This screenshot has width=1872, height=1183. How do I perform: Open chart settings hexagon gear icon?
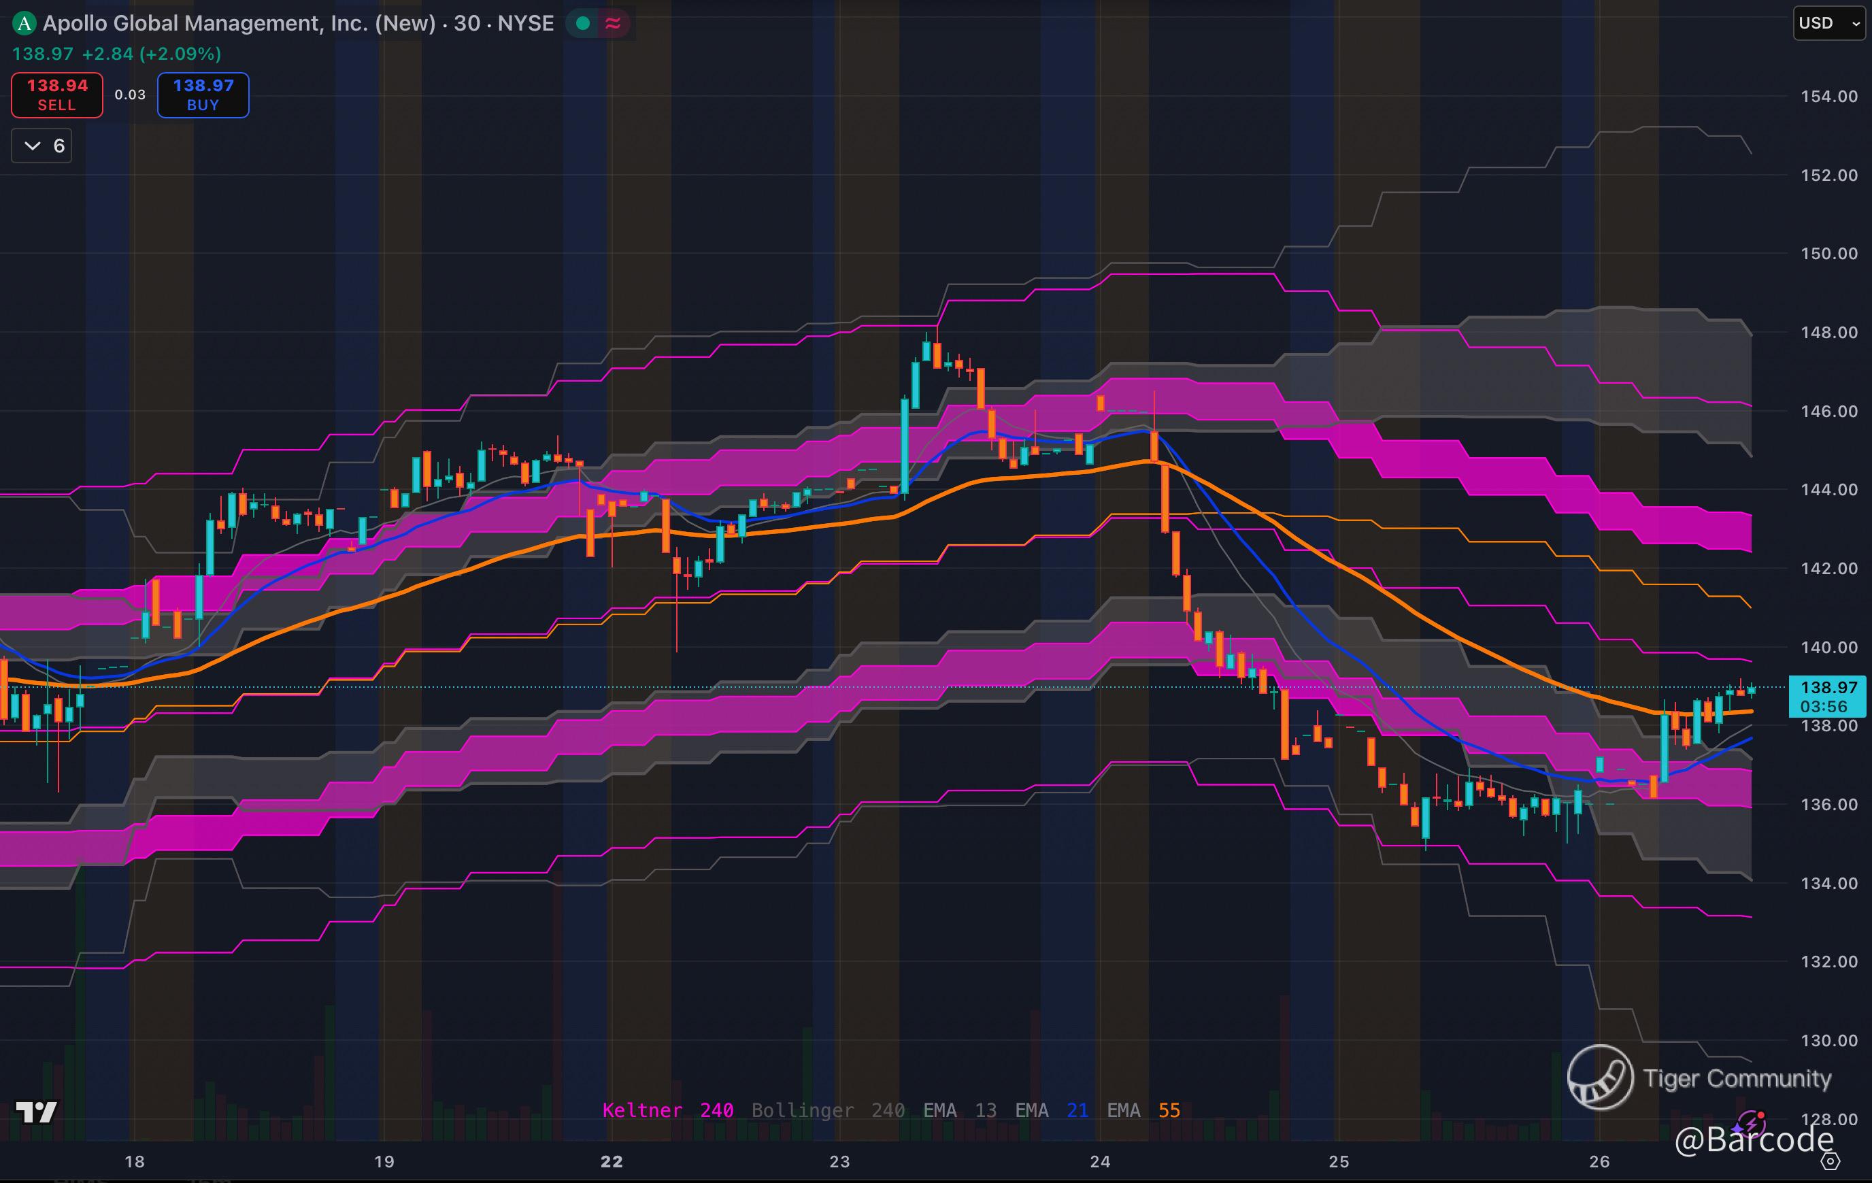coord(1831,1161)
